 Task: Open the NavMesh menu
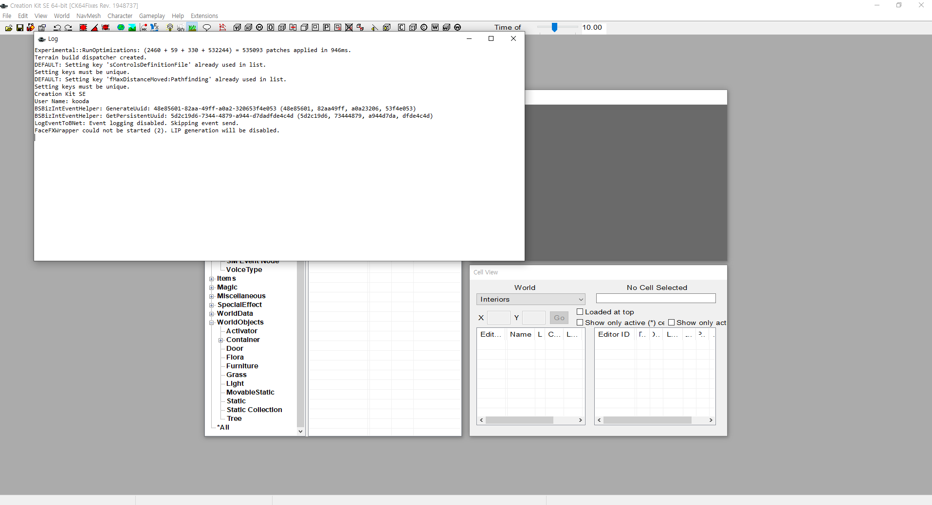[89, 16]
